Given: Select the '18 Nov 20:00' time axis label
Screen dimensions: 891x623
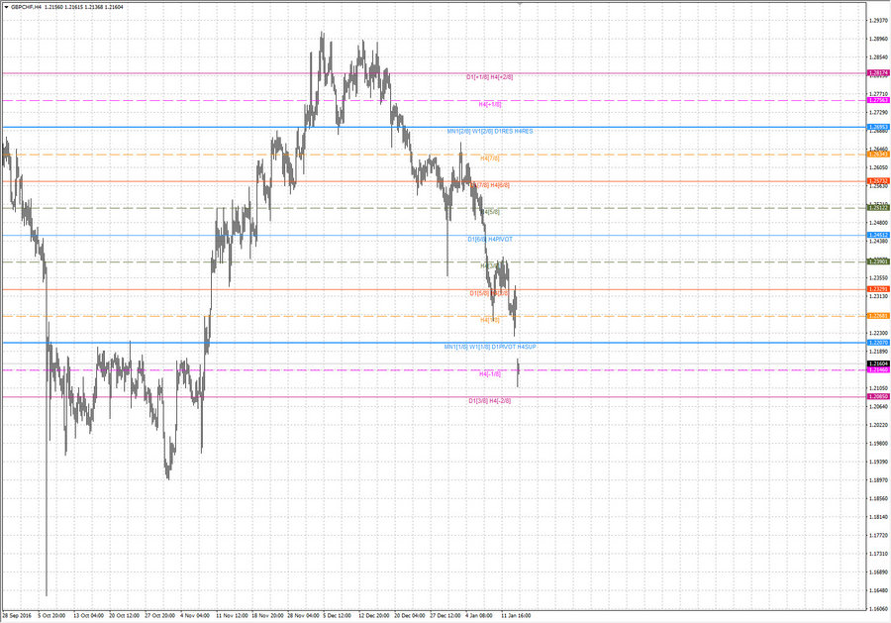Looking at the screenshot, I should (x=267, y=616).
